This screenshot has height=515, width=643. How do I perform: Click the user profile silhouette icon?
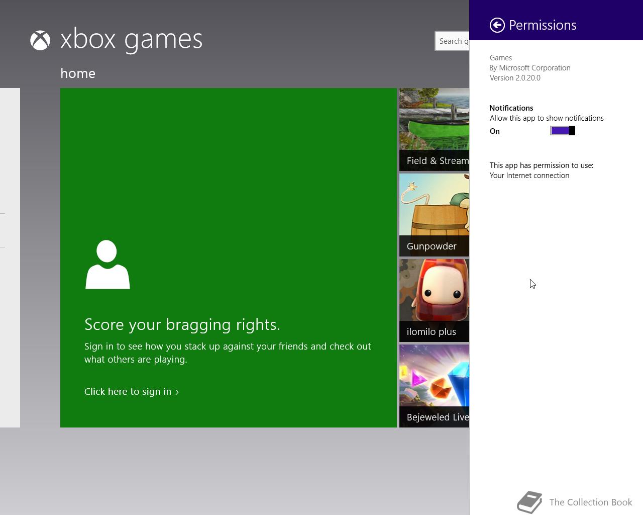pyautogui.click(x=108, y=265)
